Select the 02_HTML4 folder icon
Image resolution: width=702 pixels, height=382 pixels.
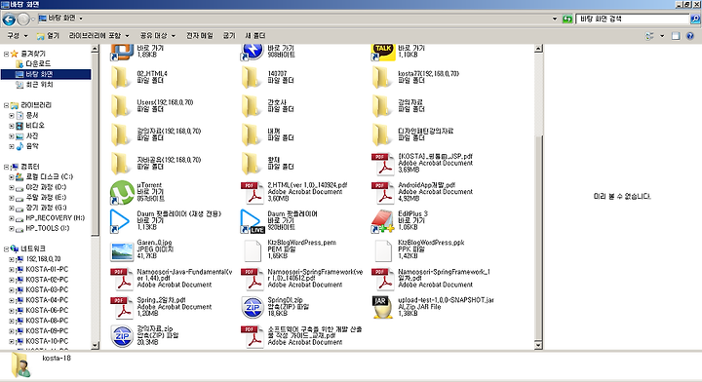click(120, 77)
